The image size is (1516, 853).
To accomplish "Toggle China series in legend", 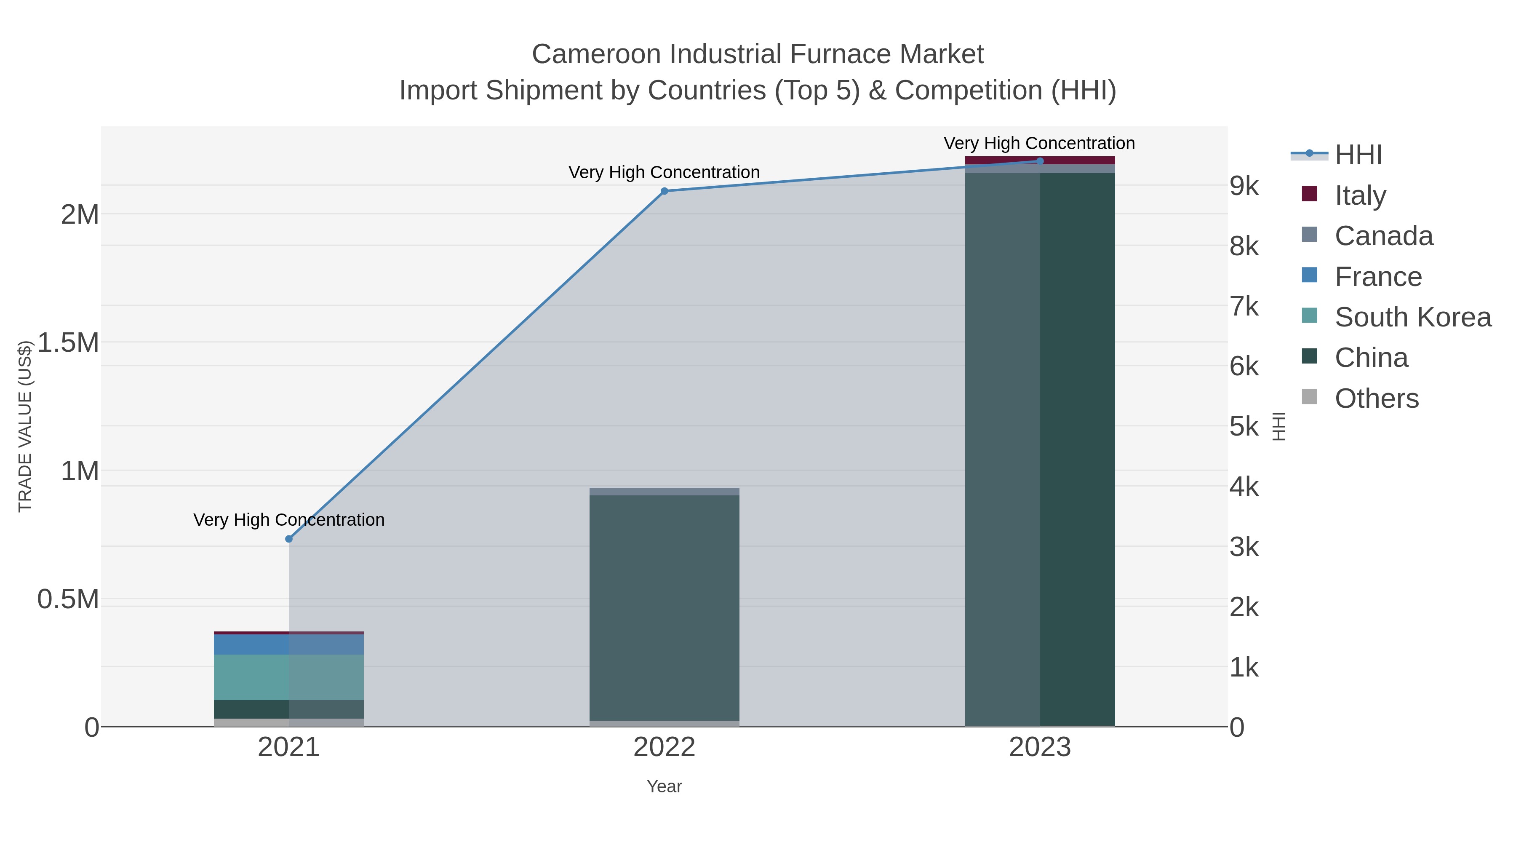I will tap(1354, 357).
